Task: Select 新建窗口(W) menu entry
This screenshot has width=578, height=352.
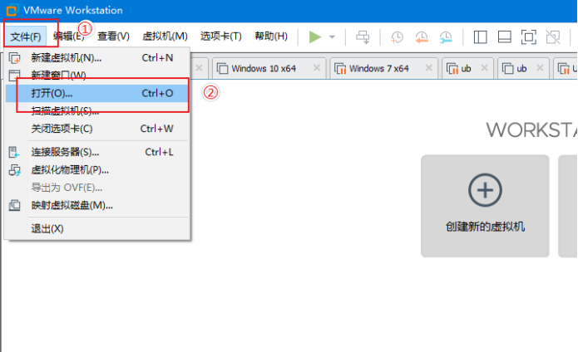Action: click(x=97, y=76)
